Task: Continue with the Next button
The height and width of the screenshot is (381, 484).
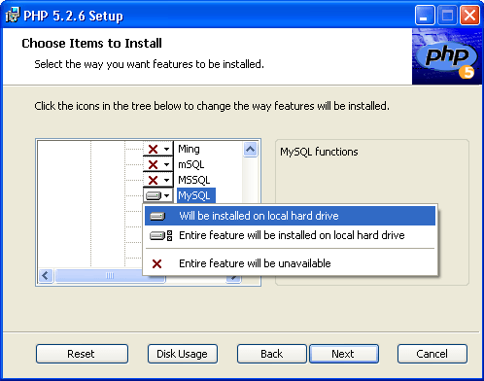Action: click(x=344, y=354)
